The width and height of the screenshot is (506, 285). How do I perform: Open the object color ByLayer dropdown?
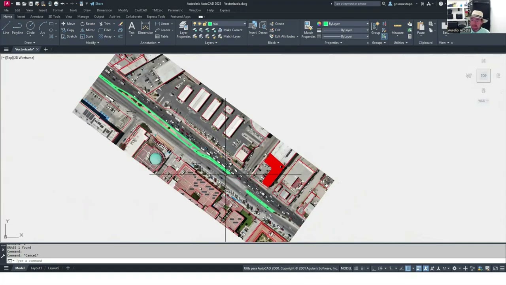[x=367, y=24]
